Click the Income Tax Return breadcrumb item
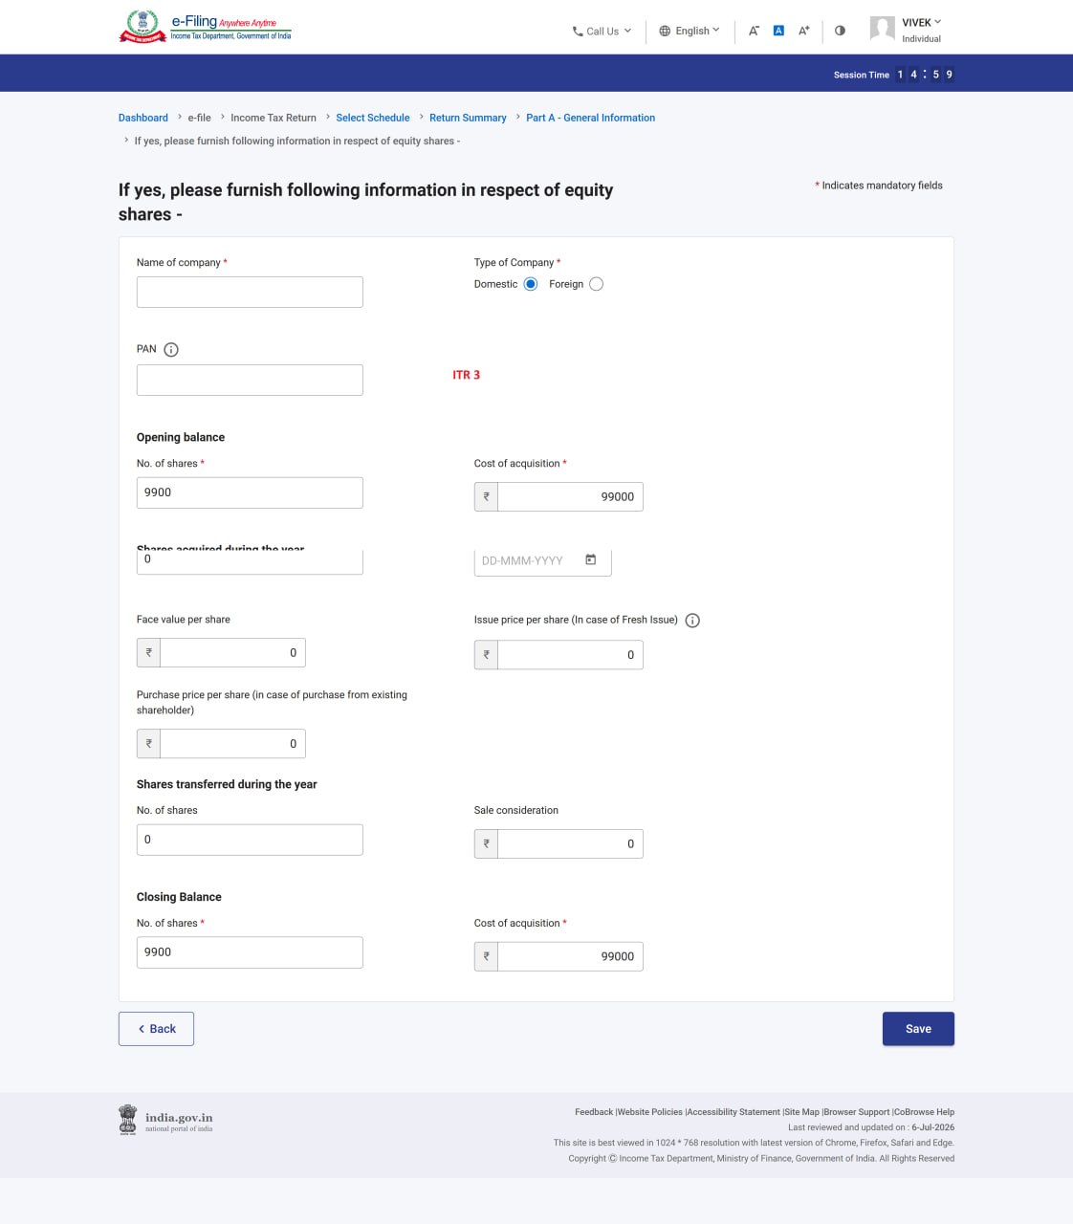The image size is (1073, 1224). click(x=274, y=118)
